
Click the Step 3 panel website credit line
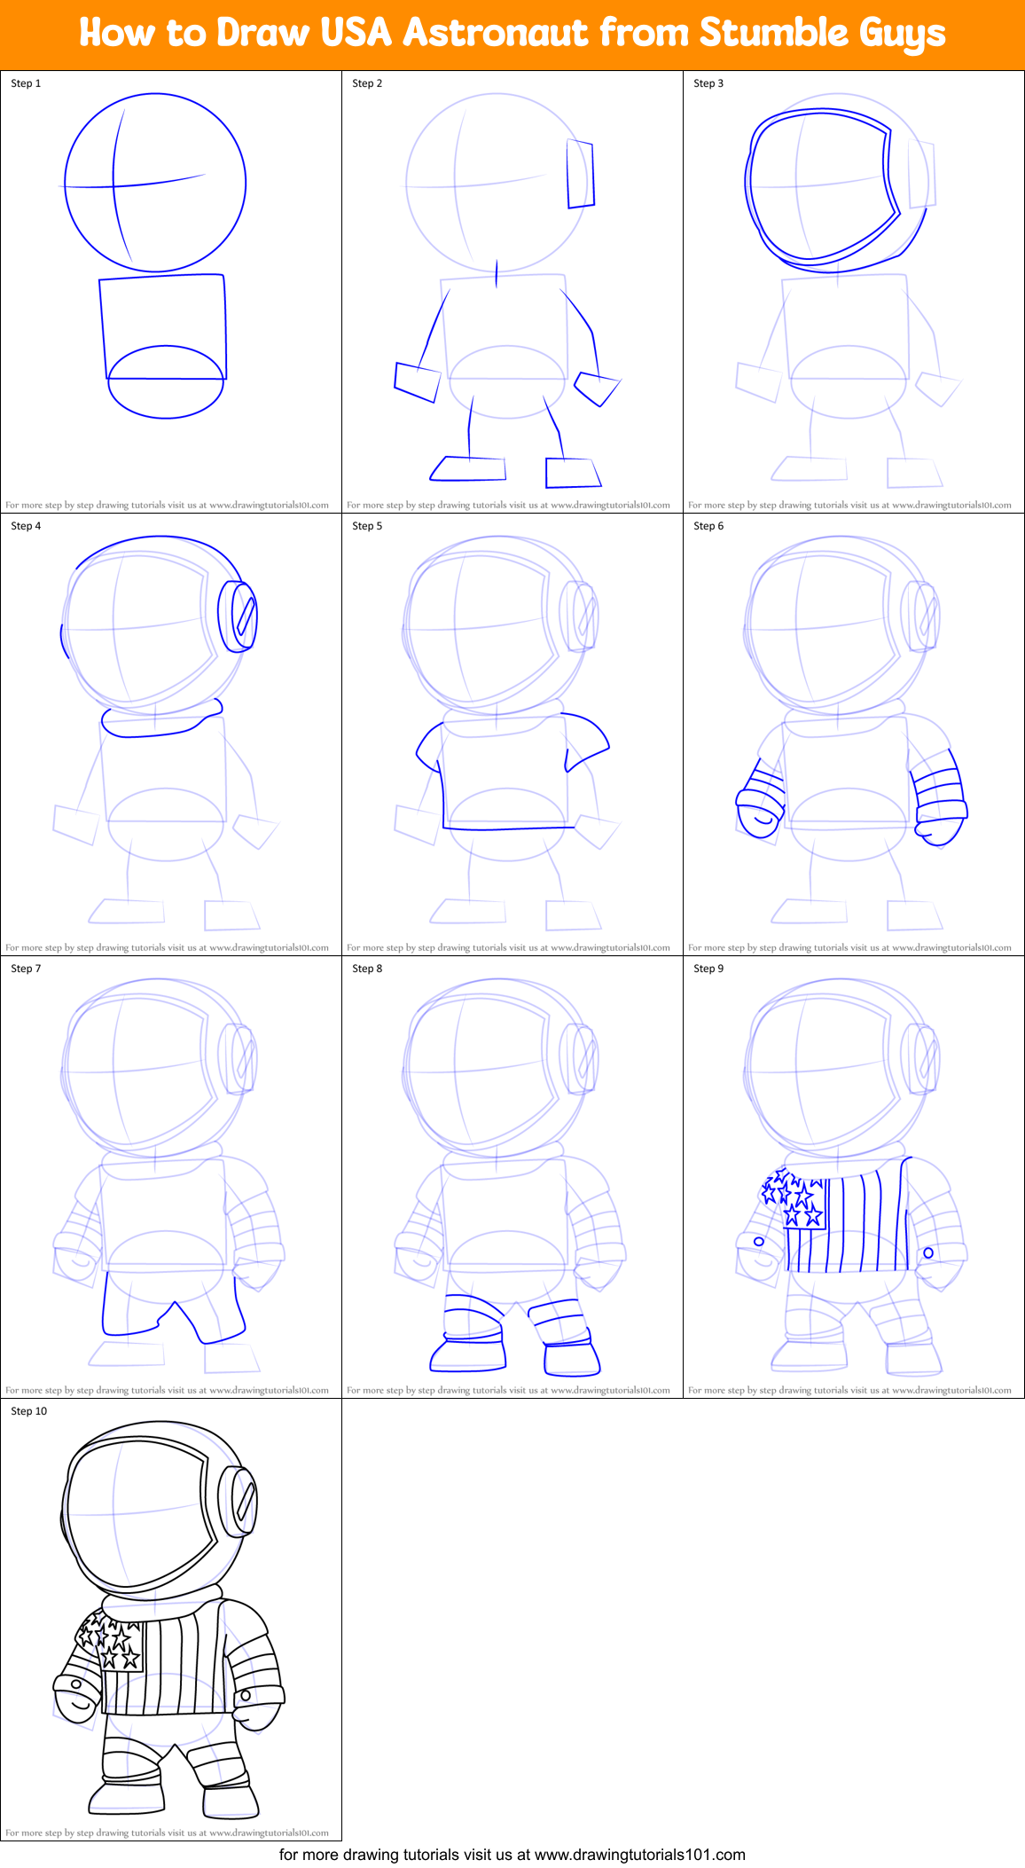click(x=849, y=506)
